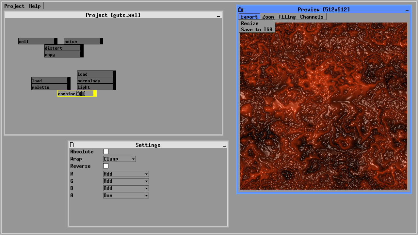Open combine node settings via its document icon

(84, 94)
